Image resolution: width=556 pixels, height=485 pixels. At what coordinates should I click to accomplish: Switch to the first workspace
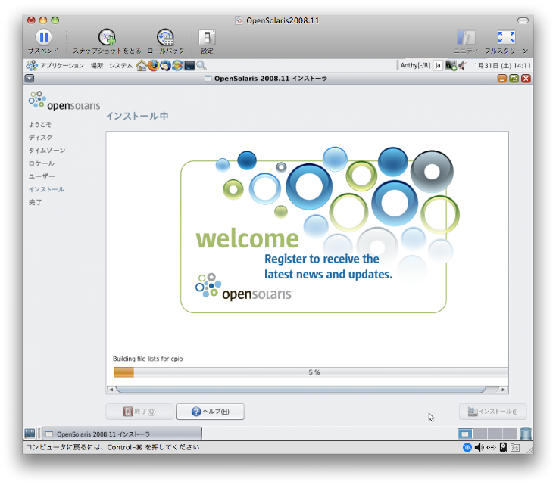click(x=465, y=434)
